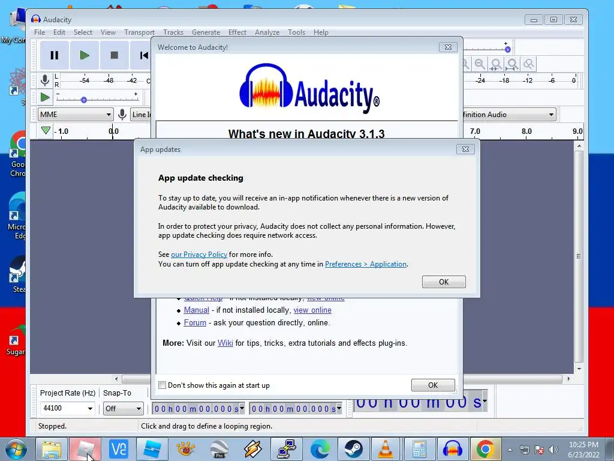Open format arrow of the large audio position display

click(x=484, y=401)
